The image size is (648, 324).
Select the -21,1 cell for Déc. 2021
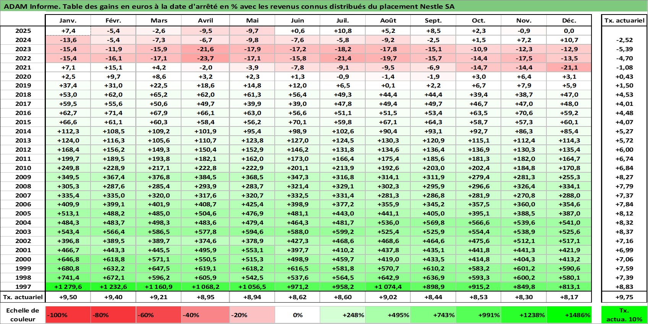[569, 67]
